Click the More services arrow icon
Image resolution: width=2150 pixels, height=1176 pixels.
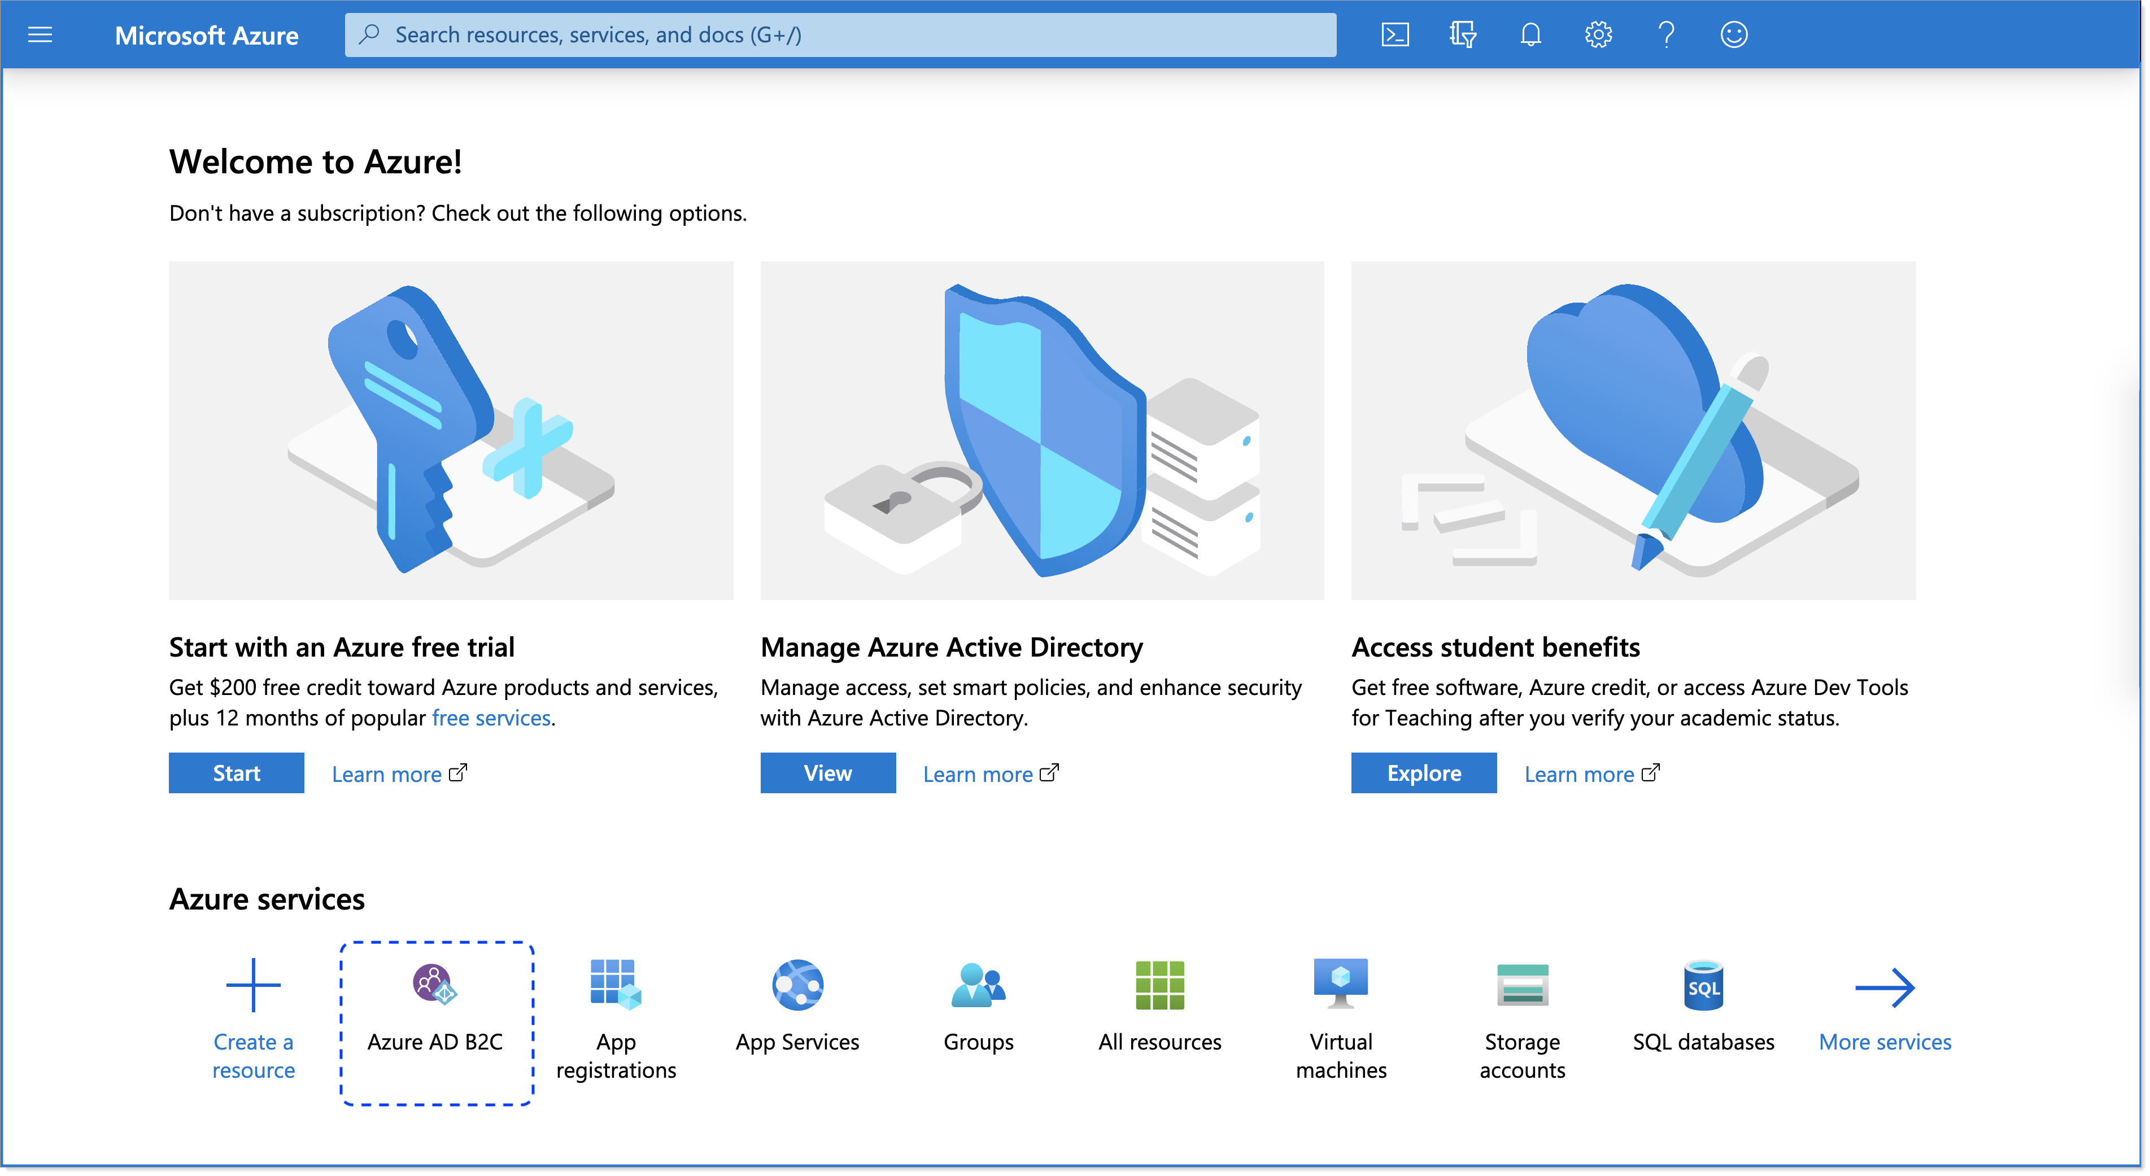pyautogui.click(x=1885, y=987)
